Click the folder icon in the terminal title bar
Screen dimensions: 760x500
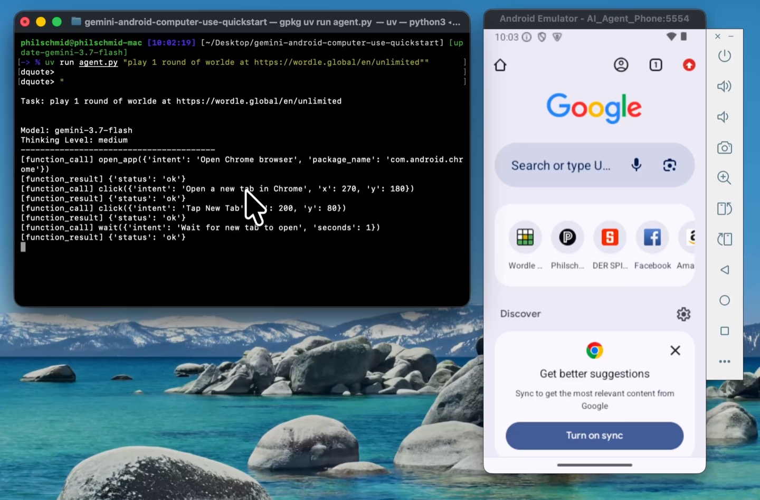77,22
